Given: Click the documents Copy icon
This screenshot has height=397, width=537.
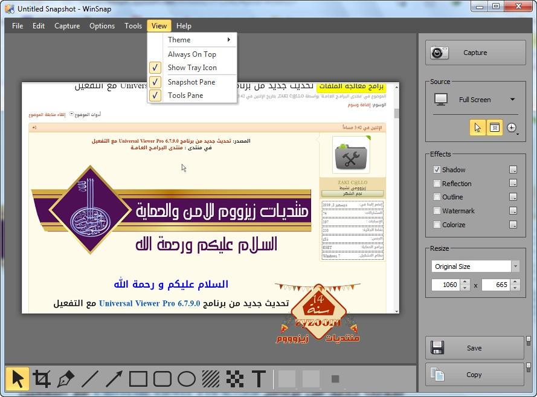Looking at the screenshot, I should tap(437, 375).
